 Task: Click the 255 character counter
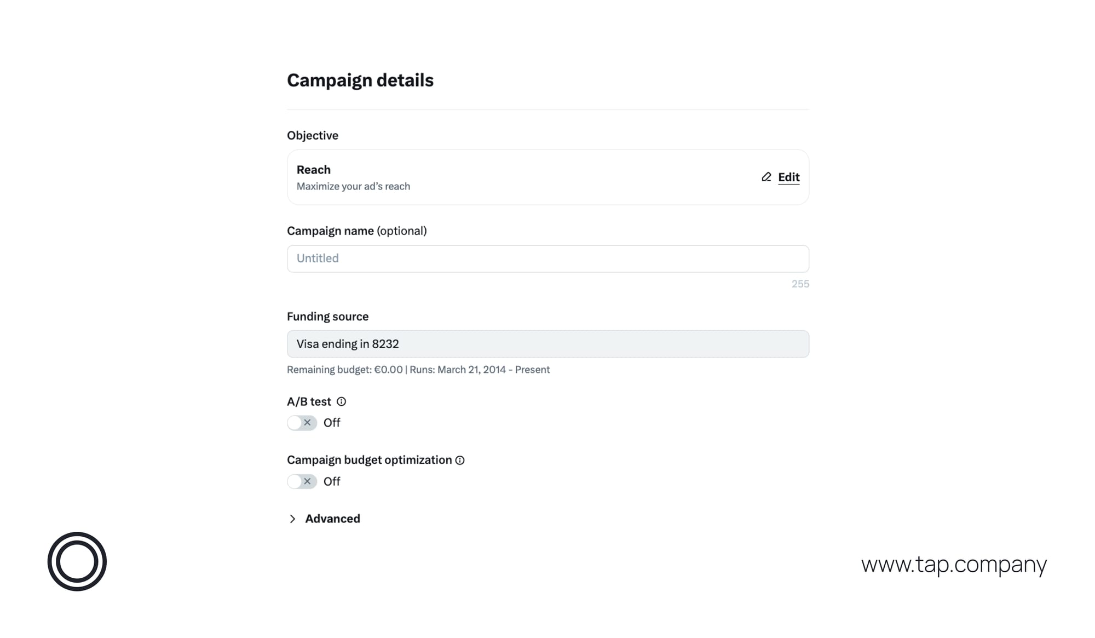point(800,284)
